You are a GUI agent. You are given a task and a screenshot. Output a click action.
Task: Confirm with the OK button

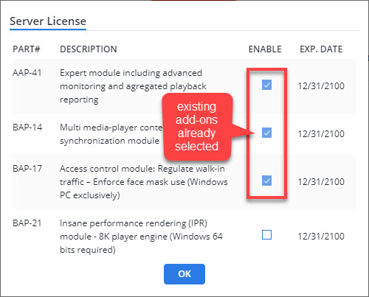184,274
